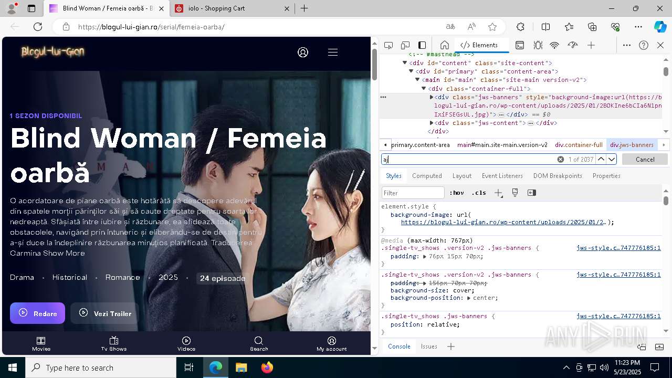Add more tools with plus icon
The image size is (672, 378).
[x=591, y=45]
